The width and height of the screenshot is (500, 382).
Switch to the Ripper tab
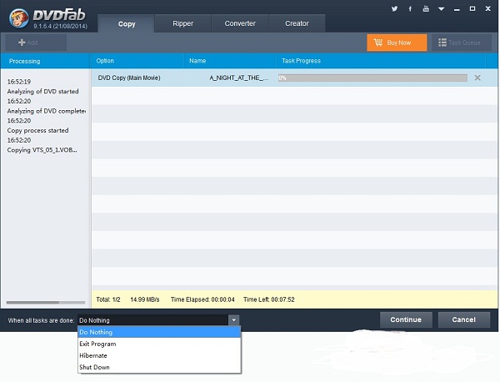click(182, 23)
